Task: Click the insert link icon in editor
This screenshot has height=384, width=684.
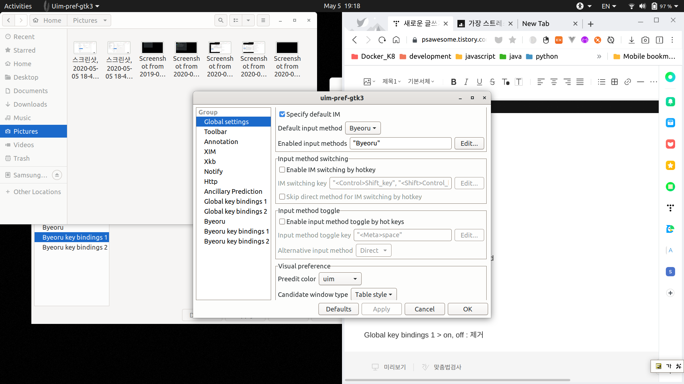Action: pyautogui.click(x=628, y=82)
